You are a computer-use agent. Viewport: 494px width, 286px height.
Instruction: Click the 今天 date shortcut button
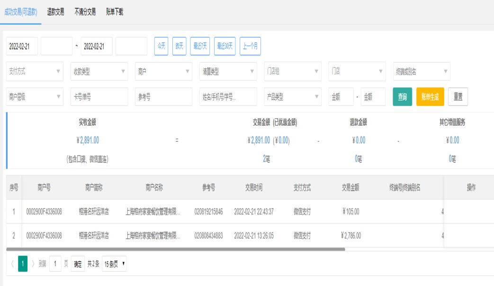click(162, 46)
